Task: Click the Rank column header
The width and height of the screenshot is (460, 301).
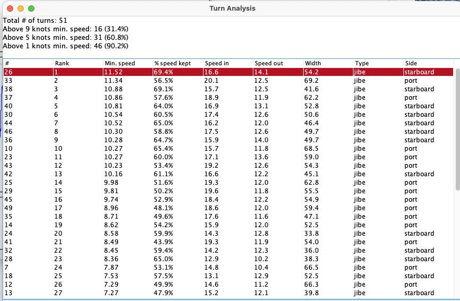Action: pyautogui.click(x=62, y=63)
